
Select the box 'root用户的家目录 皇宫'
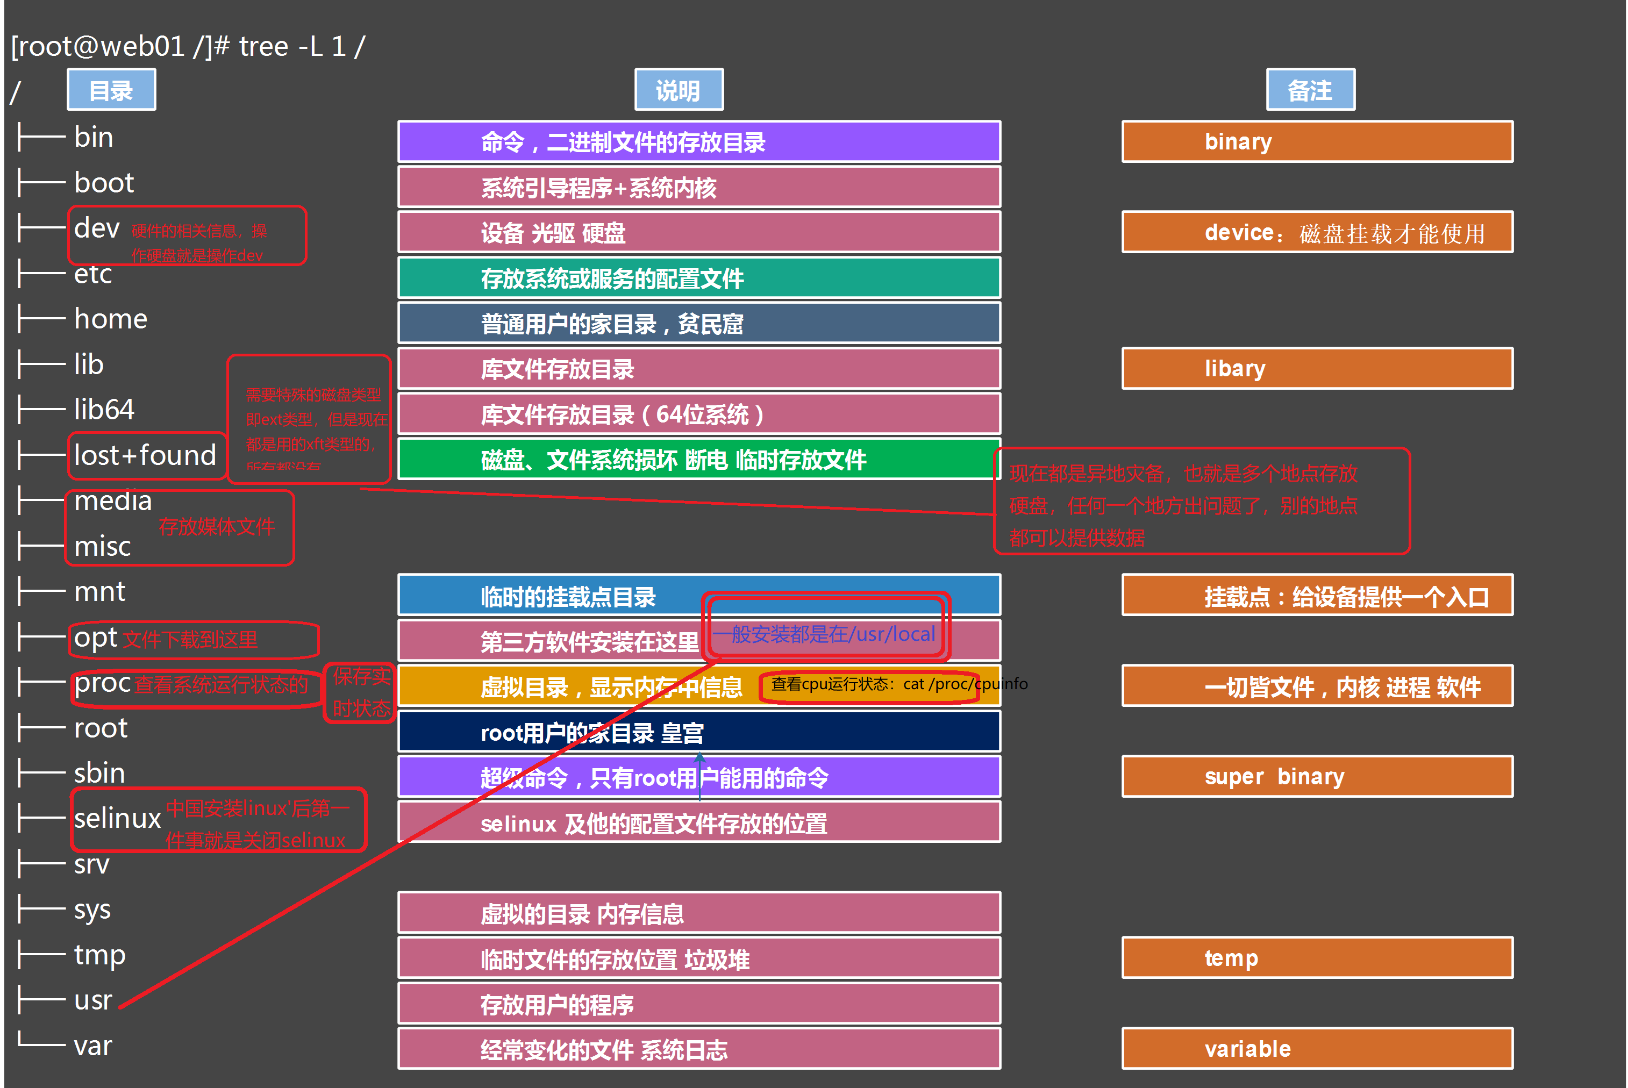click(699, 732)
